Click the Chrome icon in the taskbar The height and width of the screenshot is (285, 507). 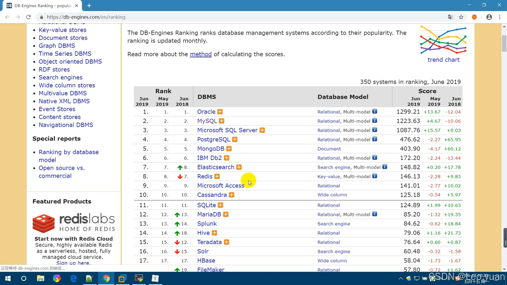tap(106, 278)
